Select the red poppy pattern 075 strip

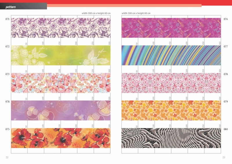61,138
